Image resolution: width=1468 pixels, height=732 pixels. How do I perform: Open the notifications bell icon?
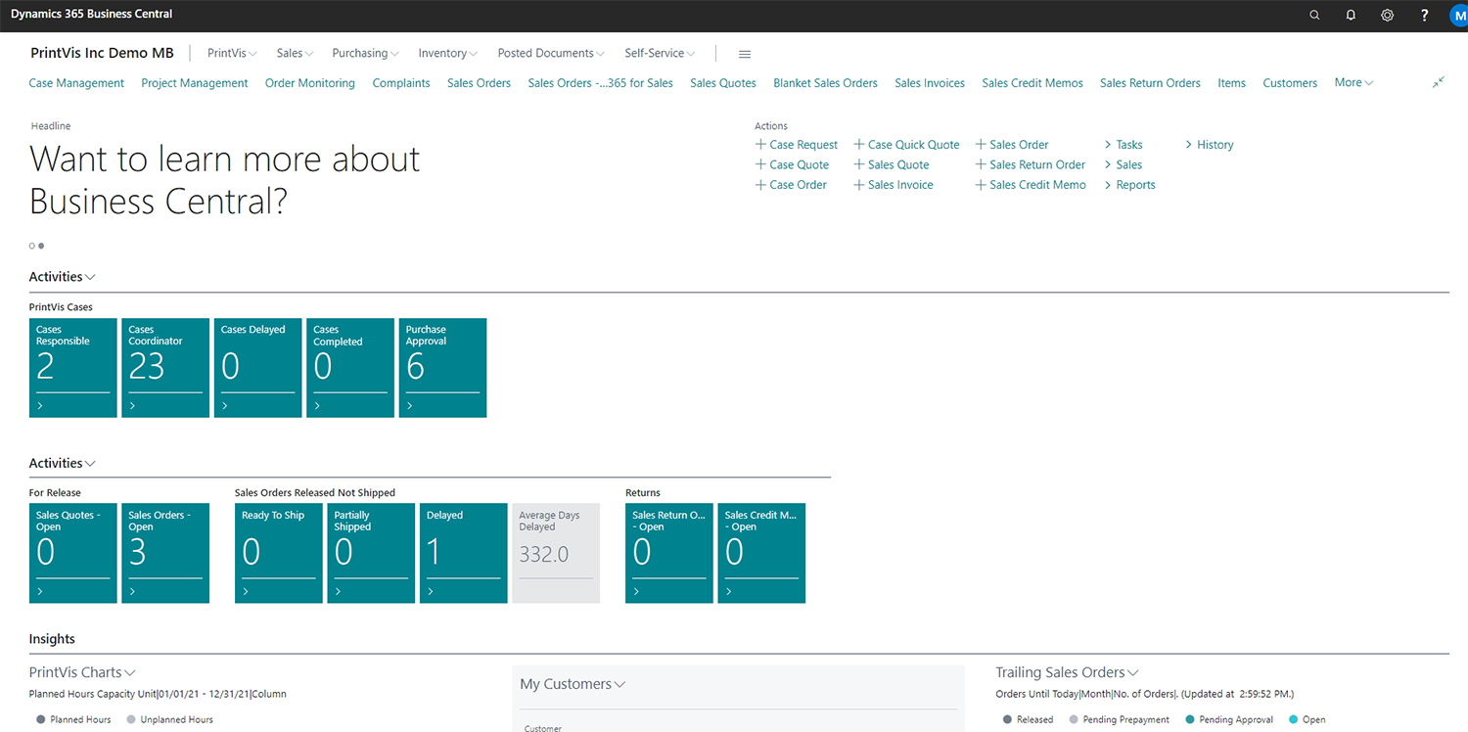coord(1351,15)
